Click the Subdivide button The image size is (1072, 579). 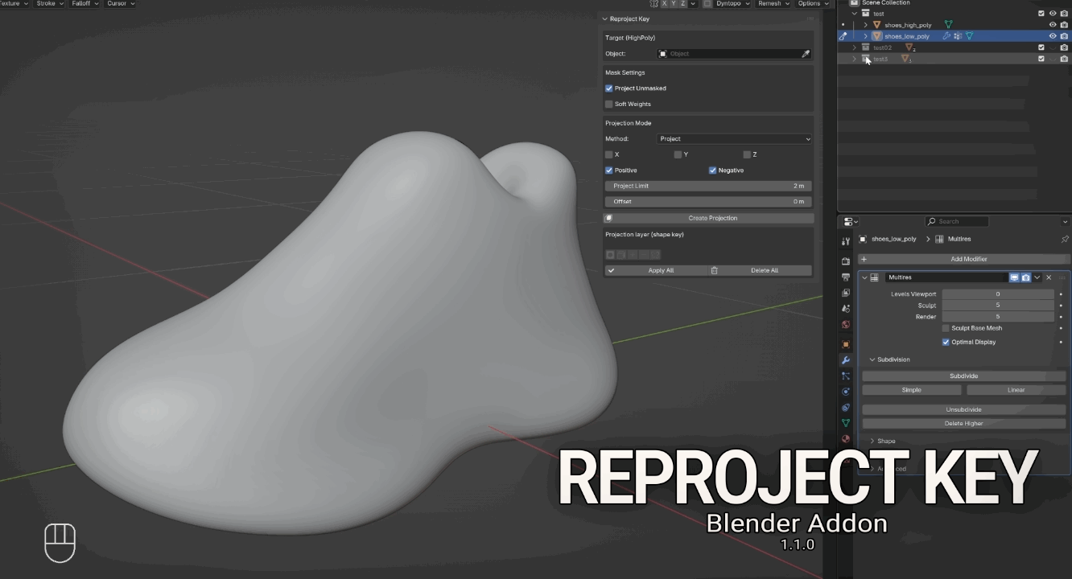tap(964, 376)
